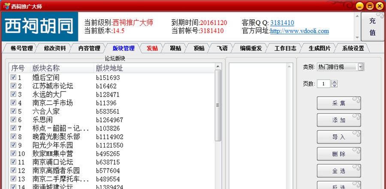This screenshot has width=386, height=189.
Task: Select the address cell b583561
Action: point(108,112)
